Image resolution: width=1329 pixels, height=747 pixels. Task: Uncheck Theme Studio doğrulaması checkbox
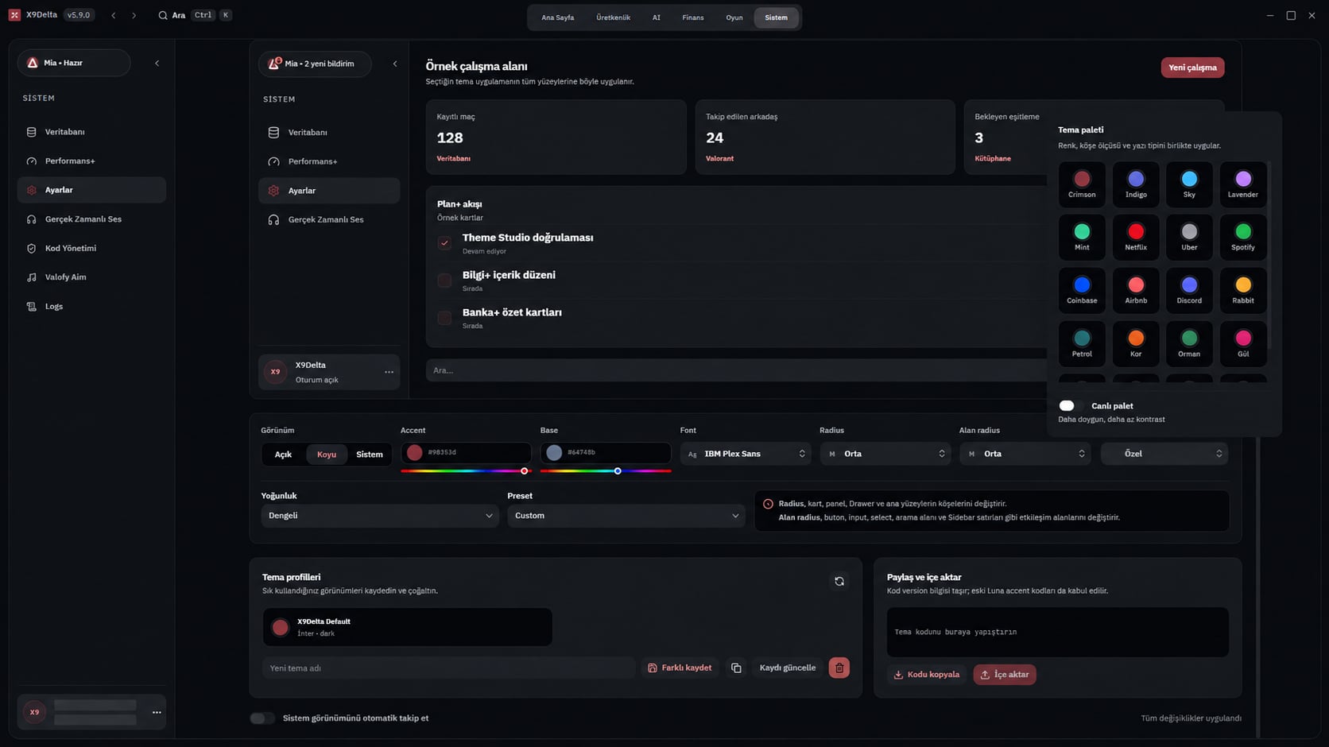[x=444, y=243]
